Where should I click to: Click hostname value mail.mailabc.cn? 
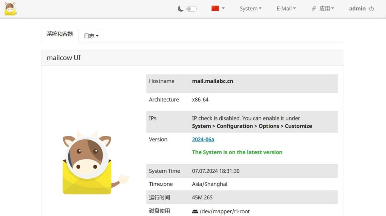[x=213, y=81]
